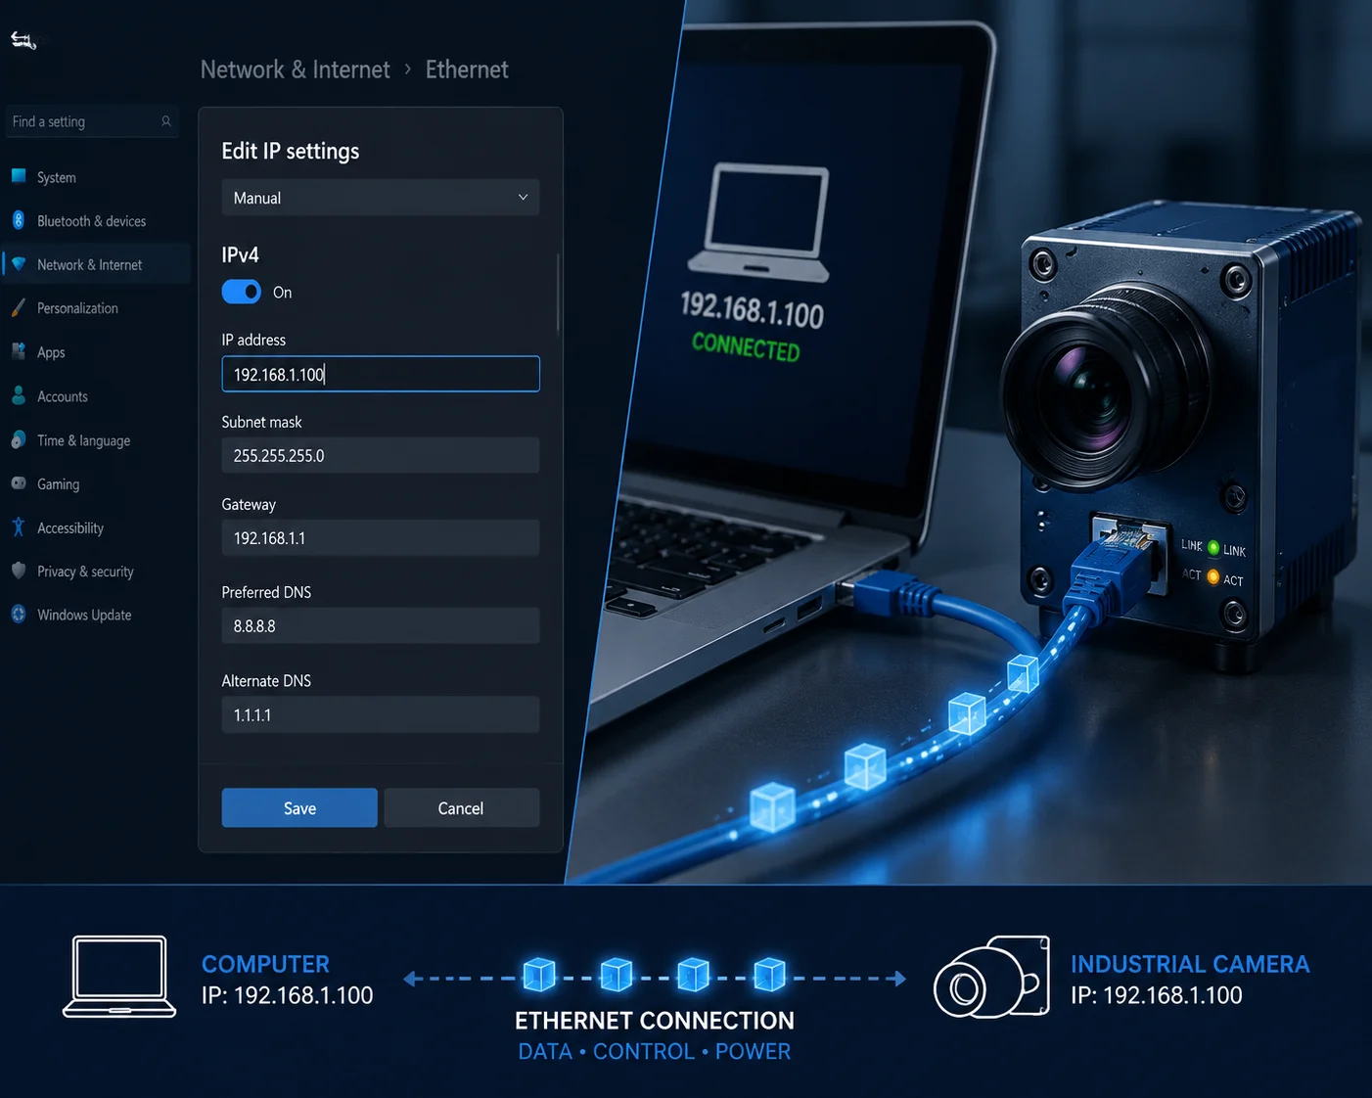The image size is (1372, 1098).
Task: Cancel editing IP settings
Action: [461, 808]
